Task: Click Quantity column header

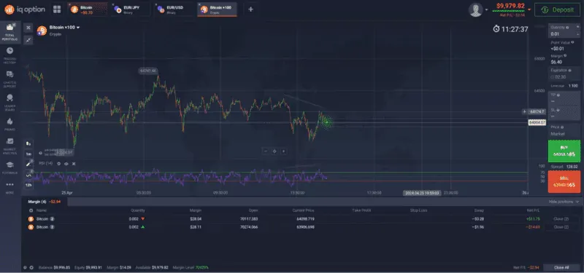Action: click(x=137, y=210)
